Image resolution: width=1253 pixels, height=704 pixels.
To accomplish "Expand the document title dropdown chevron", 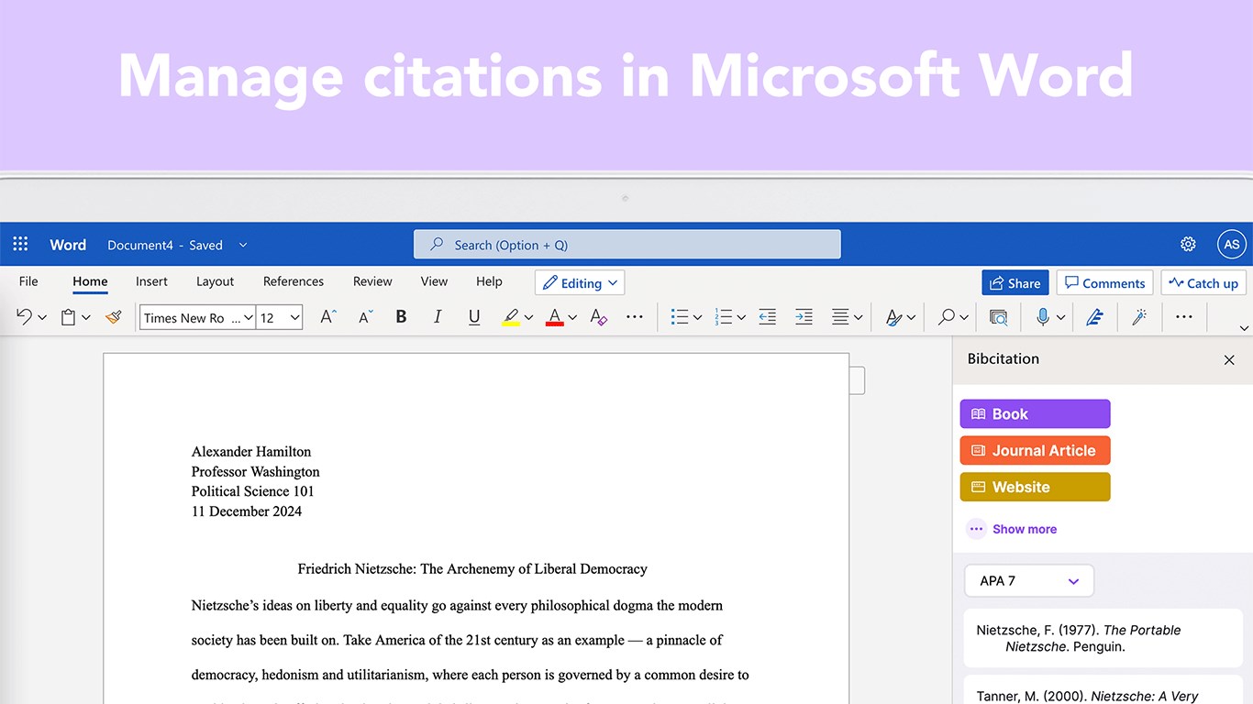I will click(x=243, y=245).
